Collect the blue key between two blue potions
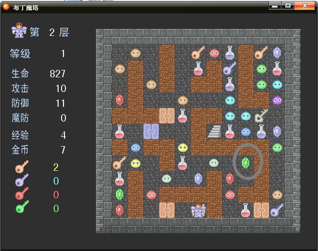 point(230,69)
